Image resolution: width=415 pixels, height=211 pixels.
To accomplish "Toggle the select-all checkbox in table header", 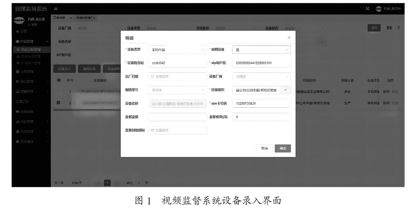I will (x=59, y=80).
